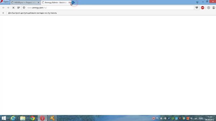Add page to favorites with heart icon
Screen dimensions: 216x121
[197, 8]
